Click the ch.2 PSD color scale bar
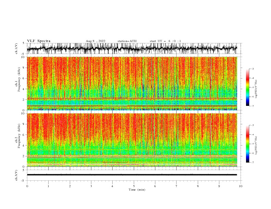Image resolution: width=271 pixels, height=209 pixels. pos(247,144)
